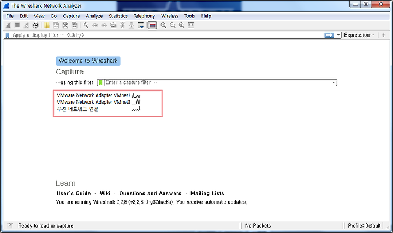Reset zoom to normal size icon
The image size is (393, 233).
[182, 25]
